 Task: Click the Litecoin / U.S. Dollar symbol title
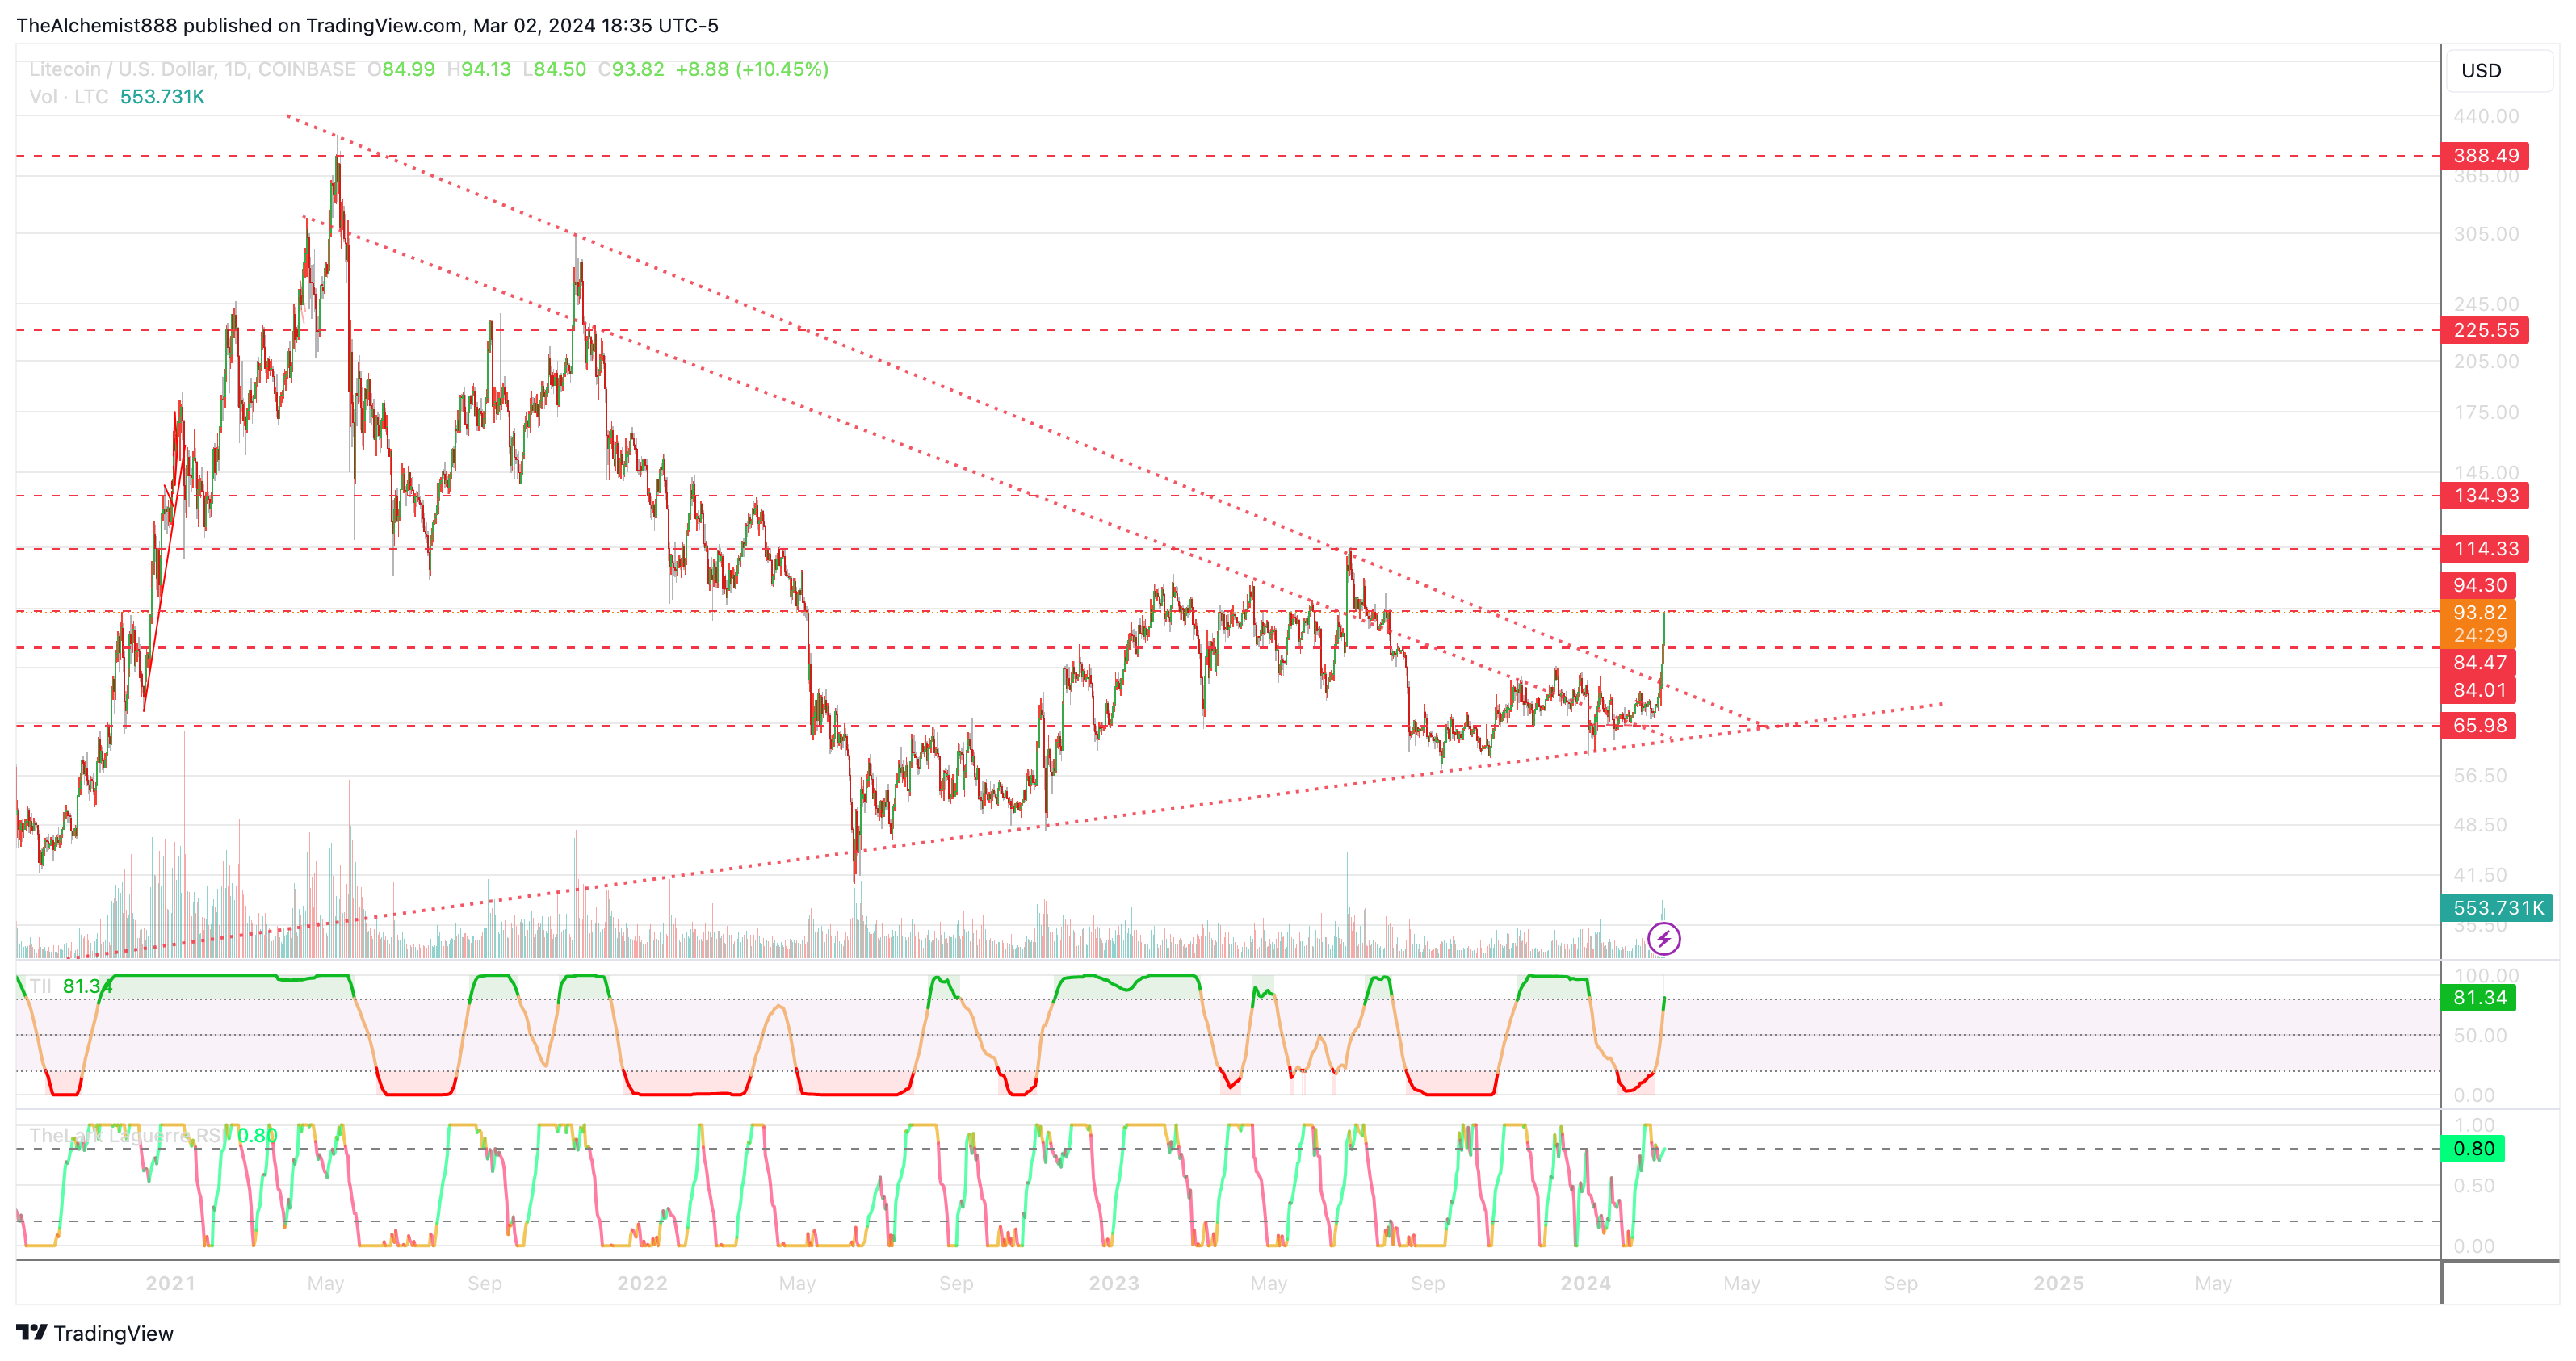pyautogui.click(x=192, y=69)
